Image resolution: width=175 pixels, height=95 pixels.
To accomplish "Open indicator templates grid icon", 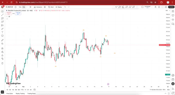I will click(x=45, y=7).
